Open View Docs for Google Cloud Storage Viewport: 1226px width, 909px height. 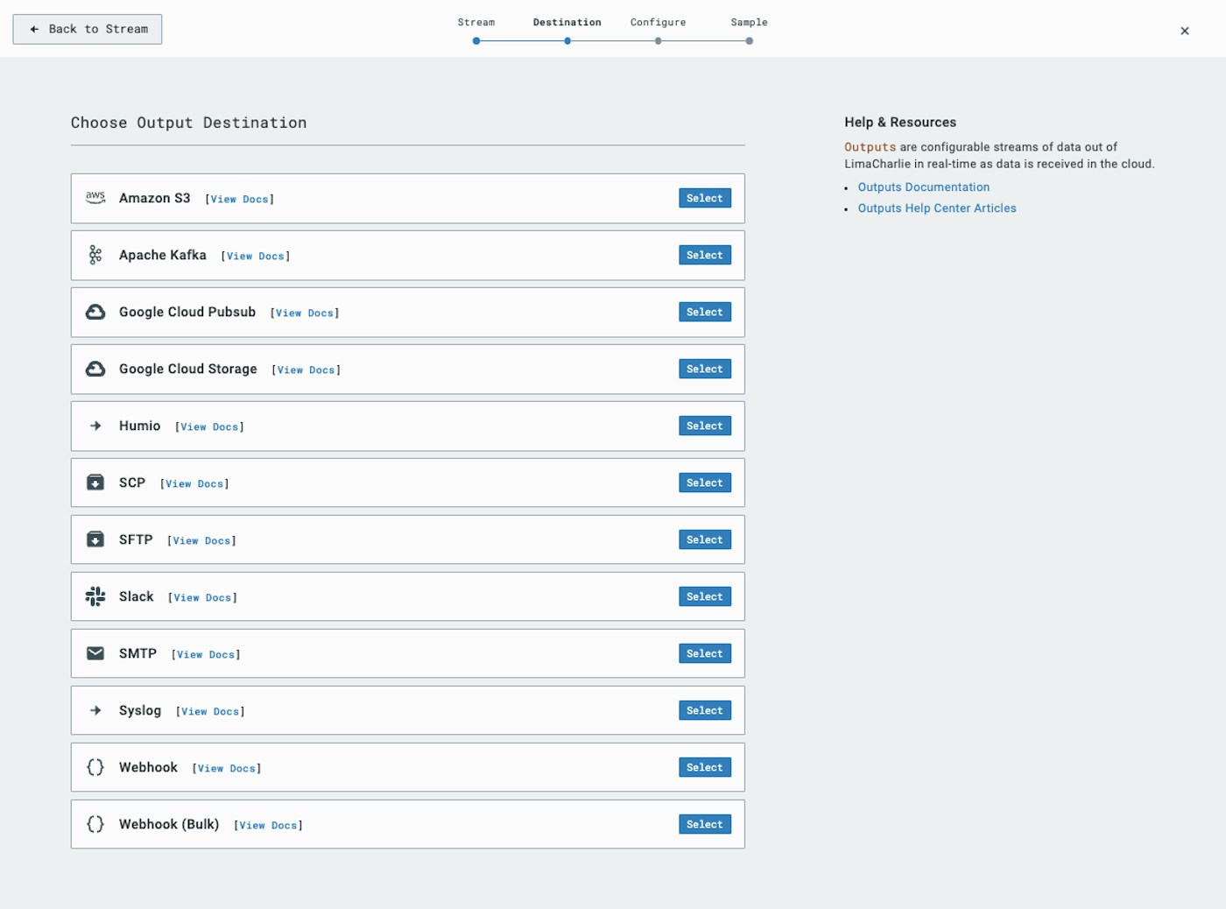[x=306, y=370]
